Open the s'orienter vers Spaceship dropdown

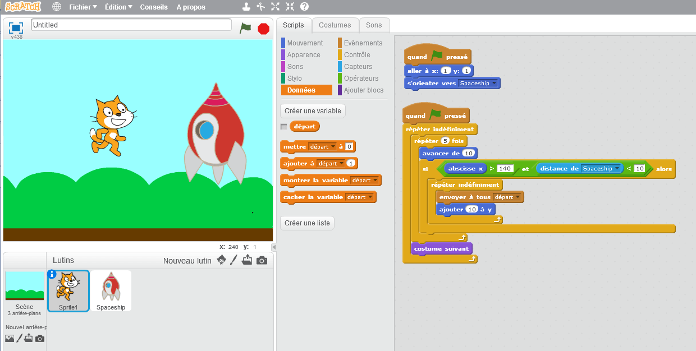click(493, 83)
